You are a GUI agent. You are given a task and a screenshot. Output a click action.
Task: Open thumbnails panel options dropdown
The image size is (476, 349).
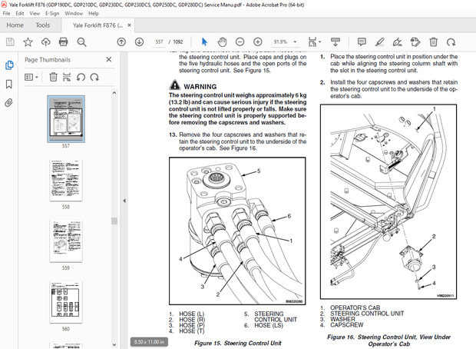[x=31, y=77]
